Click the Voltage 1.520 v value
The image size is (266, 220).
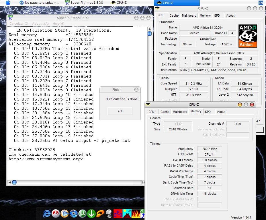click(x=227, y=44)
